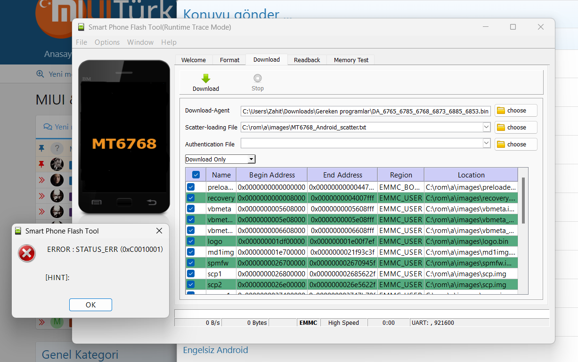Click the Stop icon in toolbar
The image size is (578, 362).
tap(258, 78)
